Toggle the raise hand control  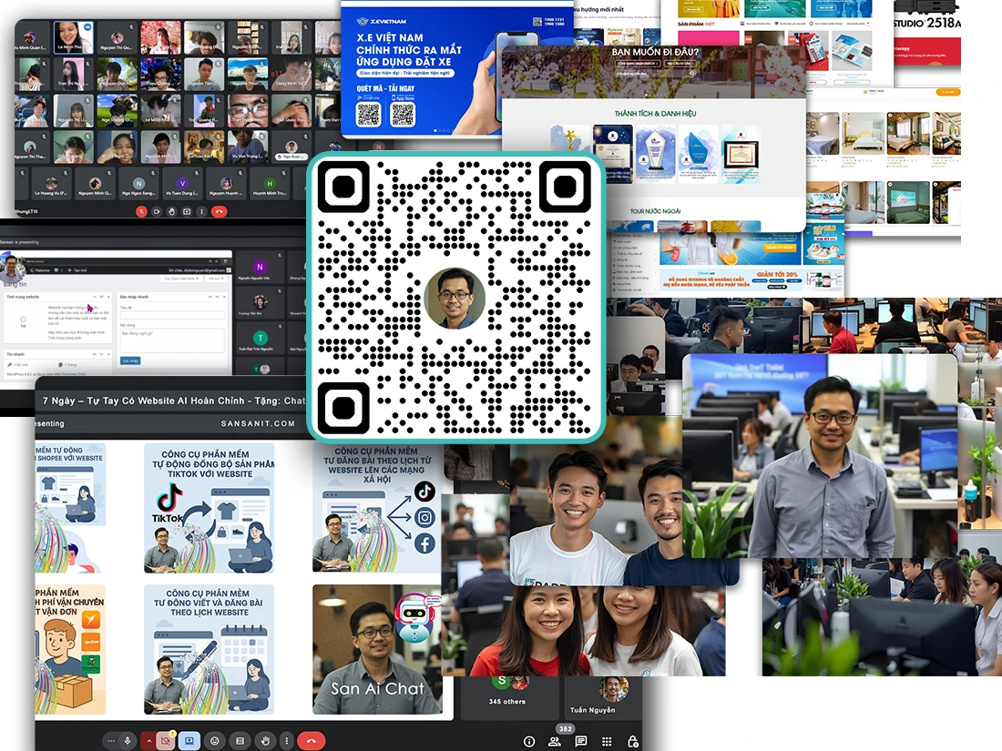click(x=264, y=740)
